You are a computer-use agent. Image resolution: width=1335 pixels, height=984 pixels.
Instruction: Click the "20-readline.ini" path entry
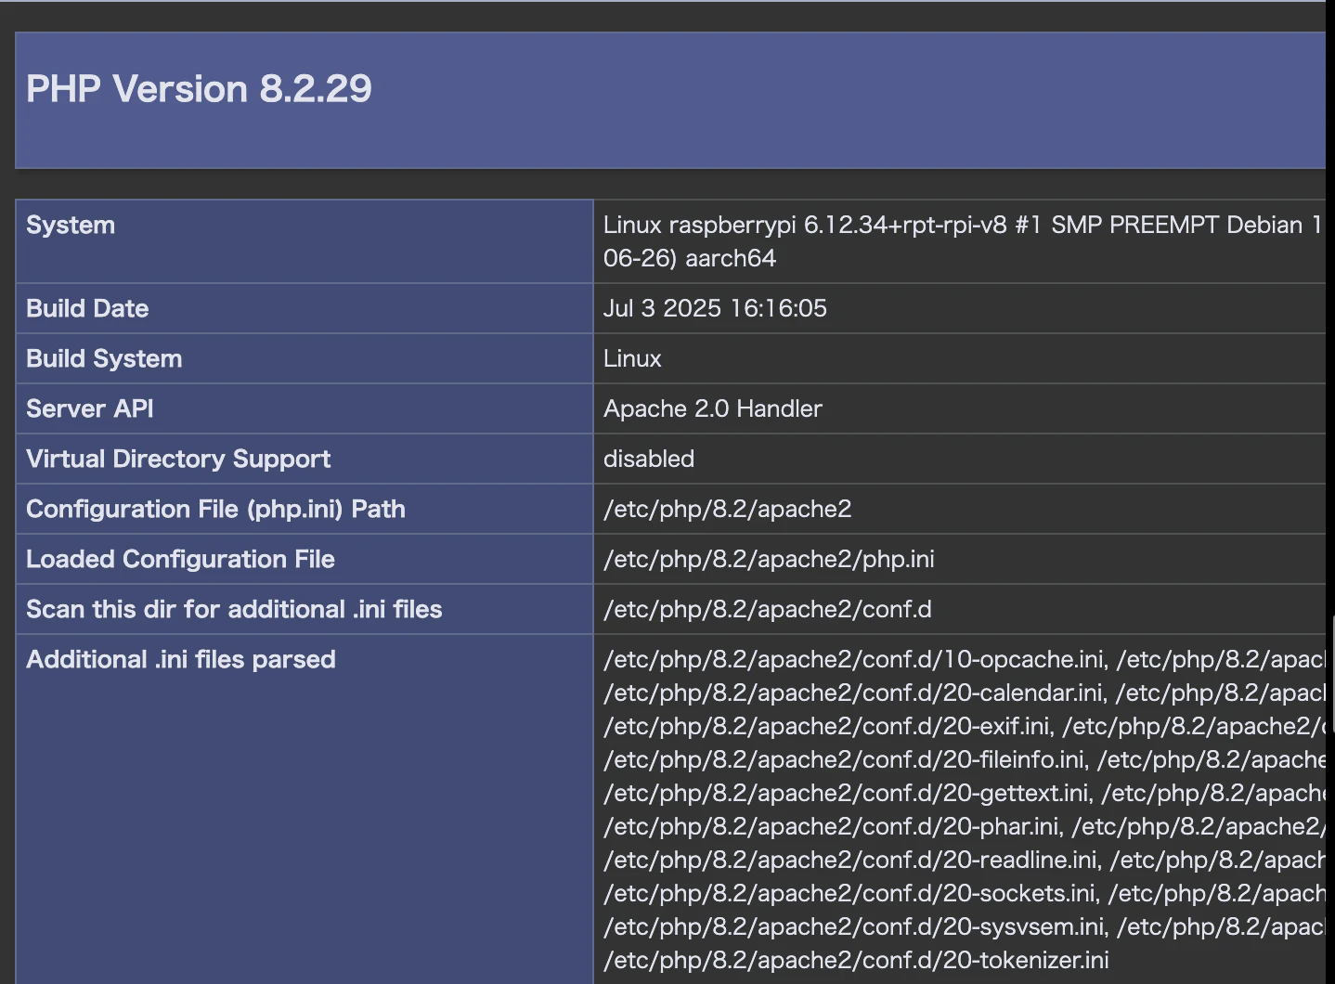pyautogui.click(x=852, y=860)
